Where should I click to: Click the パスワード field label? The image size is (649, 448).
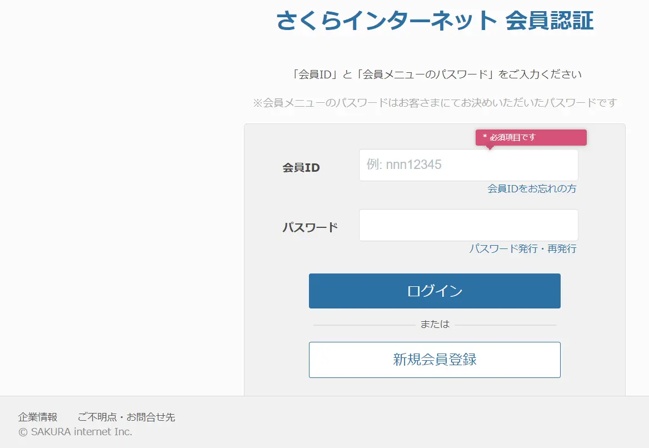309,225
